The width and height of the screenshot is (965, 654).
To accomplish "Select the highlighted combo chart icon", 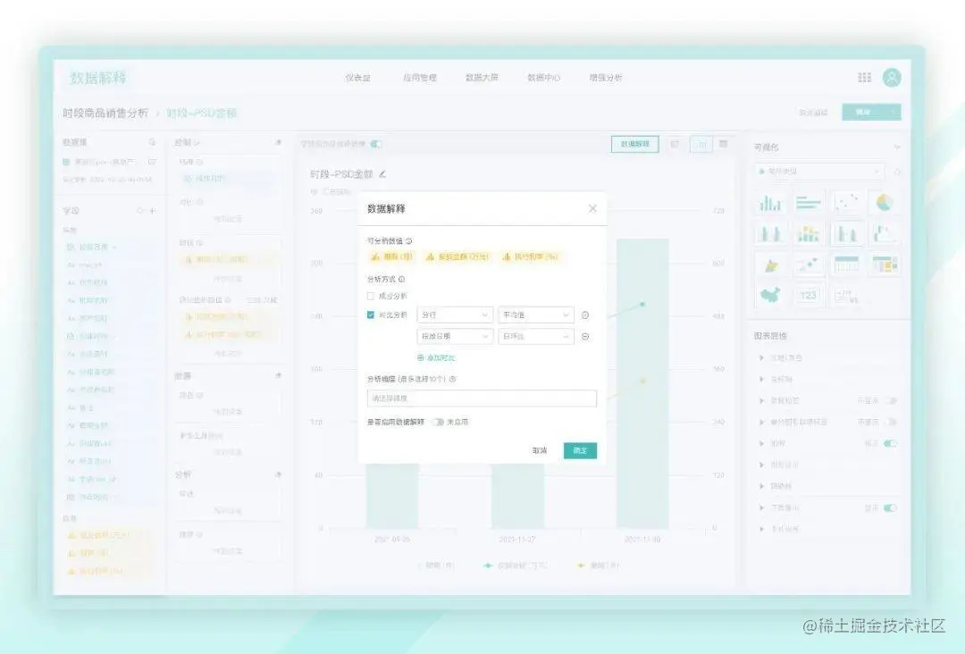I will pos(846,234).
